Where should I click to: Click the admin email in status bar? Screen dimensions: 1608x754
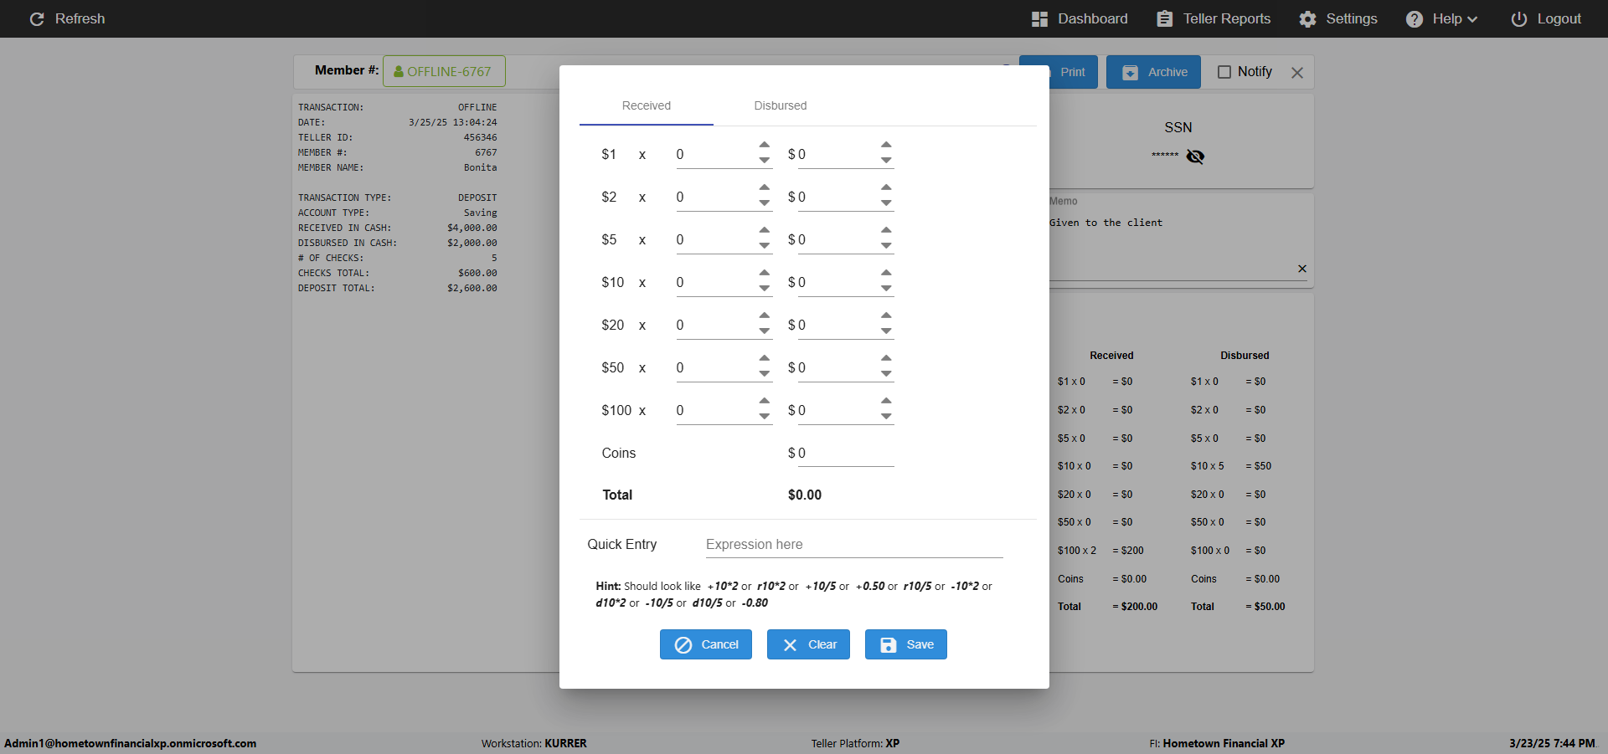(131, 744)
